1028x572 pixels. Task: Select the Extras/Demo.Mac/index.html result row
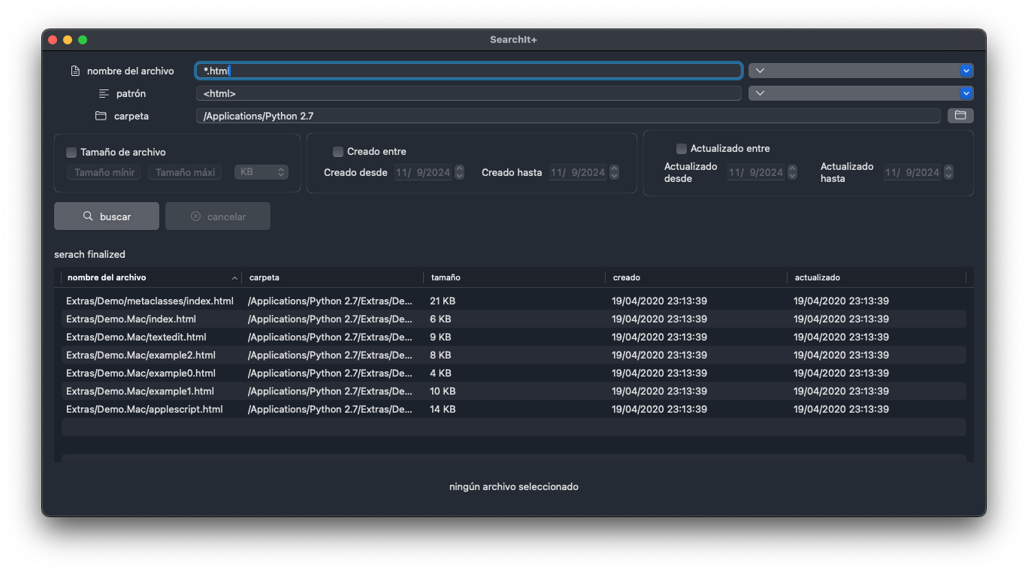pyautogui.click(x=301, y=319)
